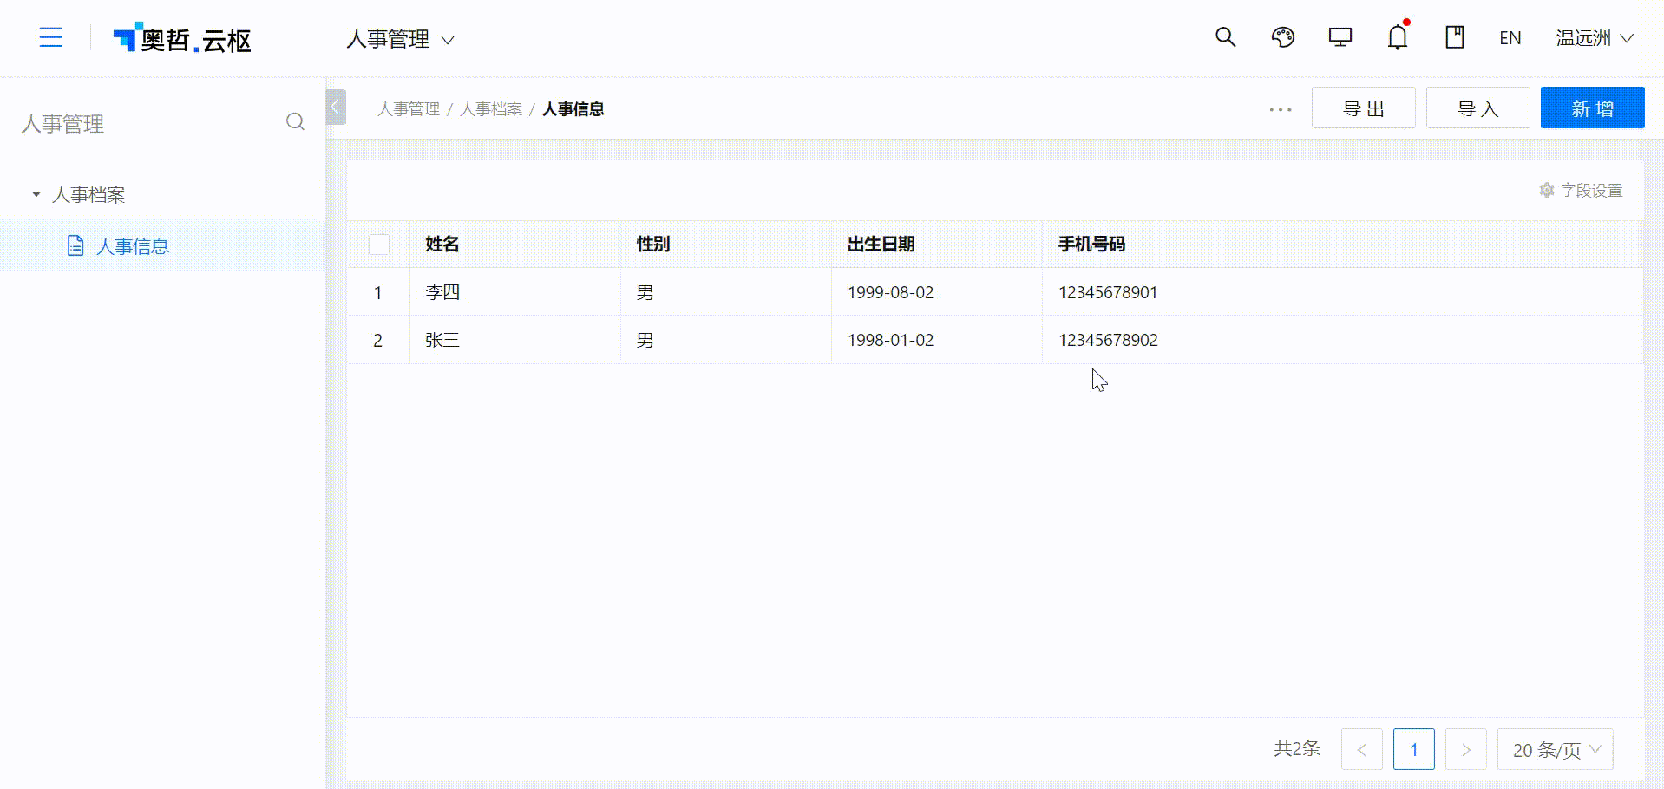The image size is (1664, 789).
Task: Click row number 2
Action: pyautogui.click(x=378, y=340)
